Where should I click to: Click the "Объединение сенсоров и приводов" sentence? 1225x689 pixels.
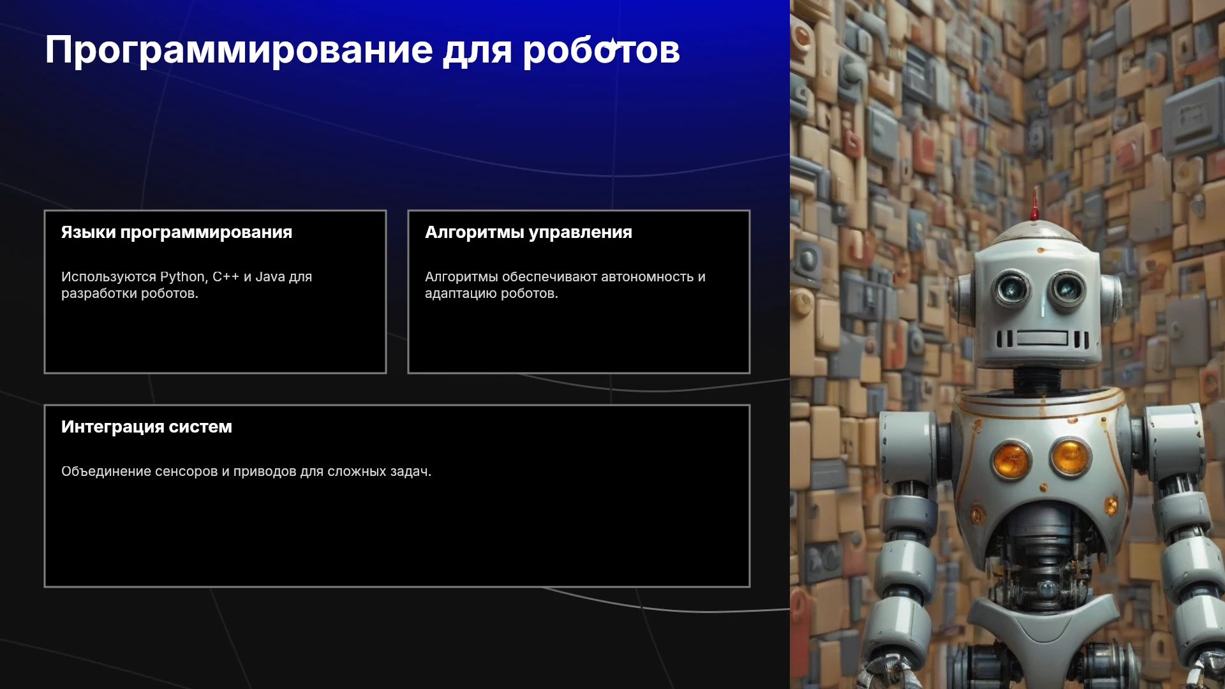[246, 471]
